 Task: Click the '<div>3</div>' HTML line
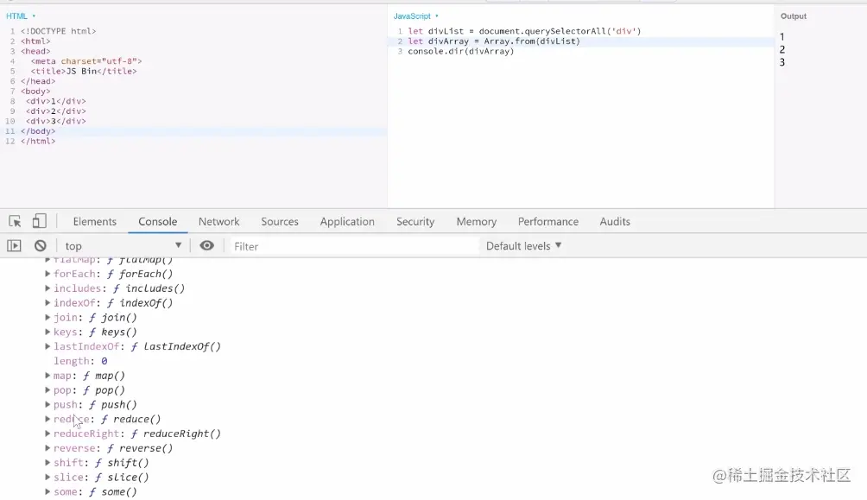click(x=56, y=121)
